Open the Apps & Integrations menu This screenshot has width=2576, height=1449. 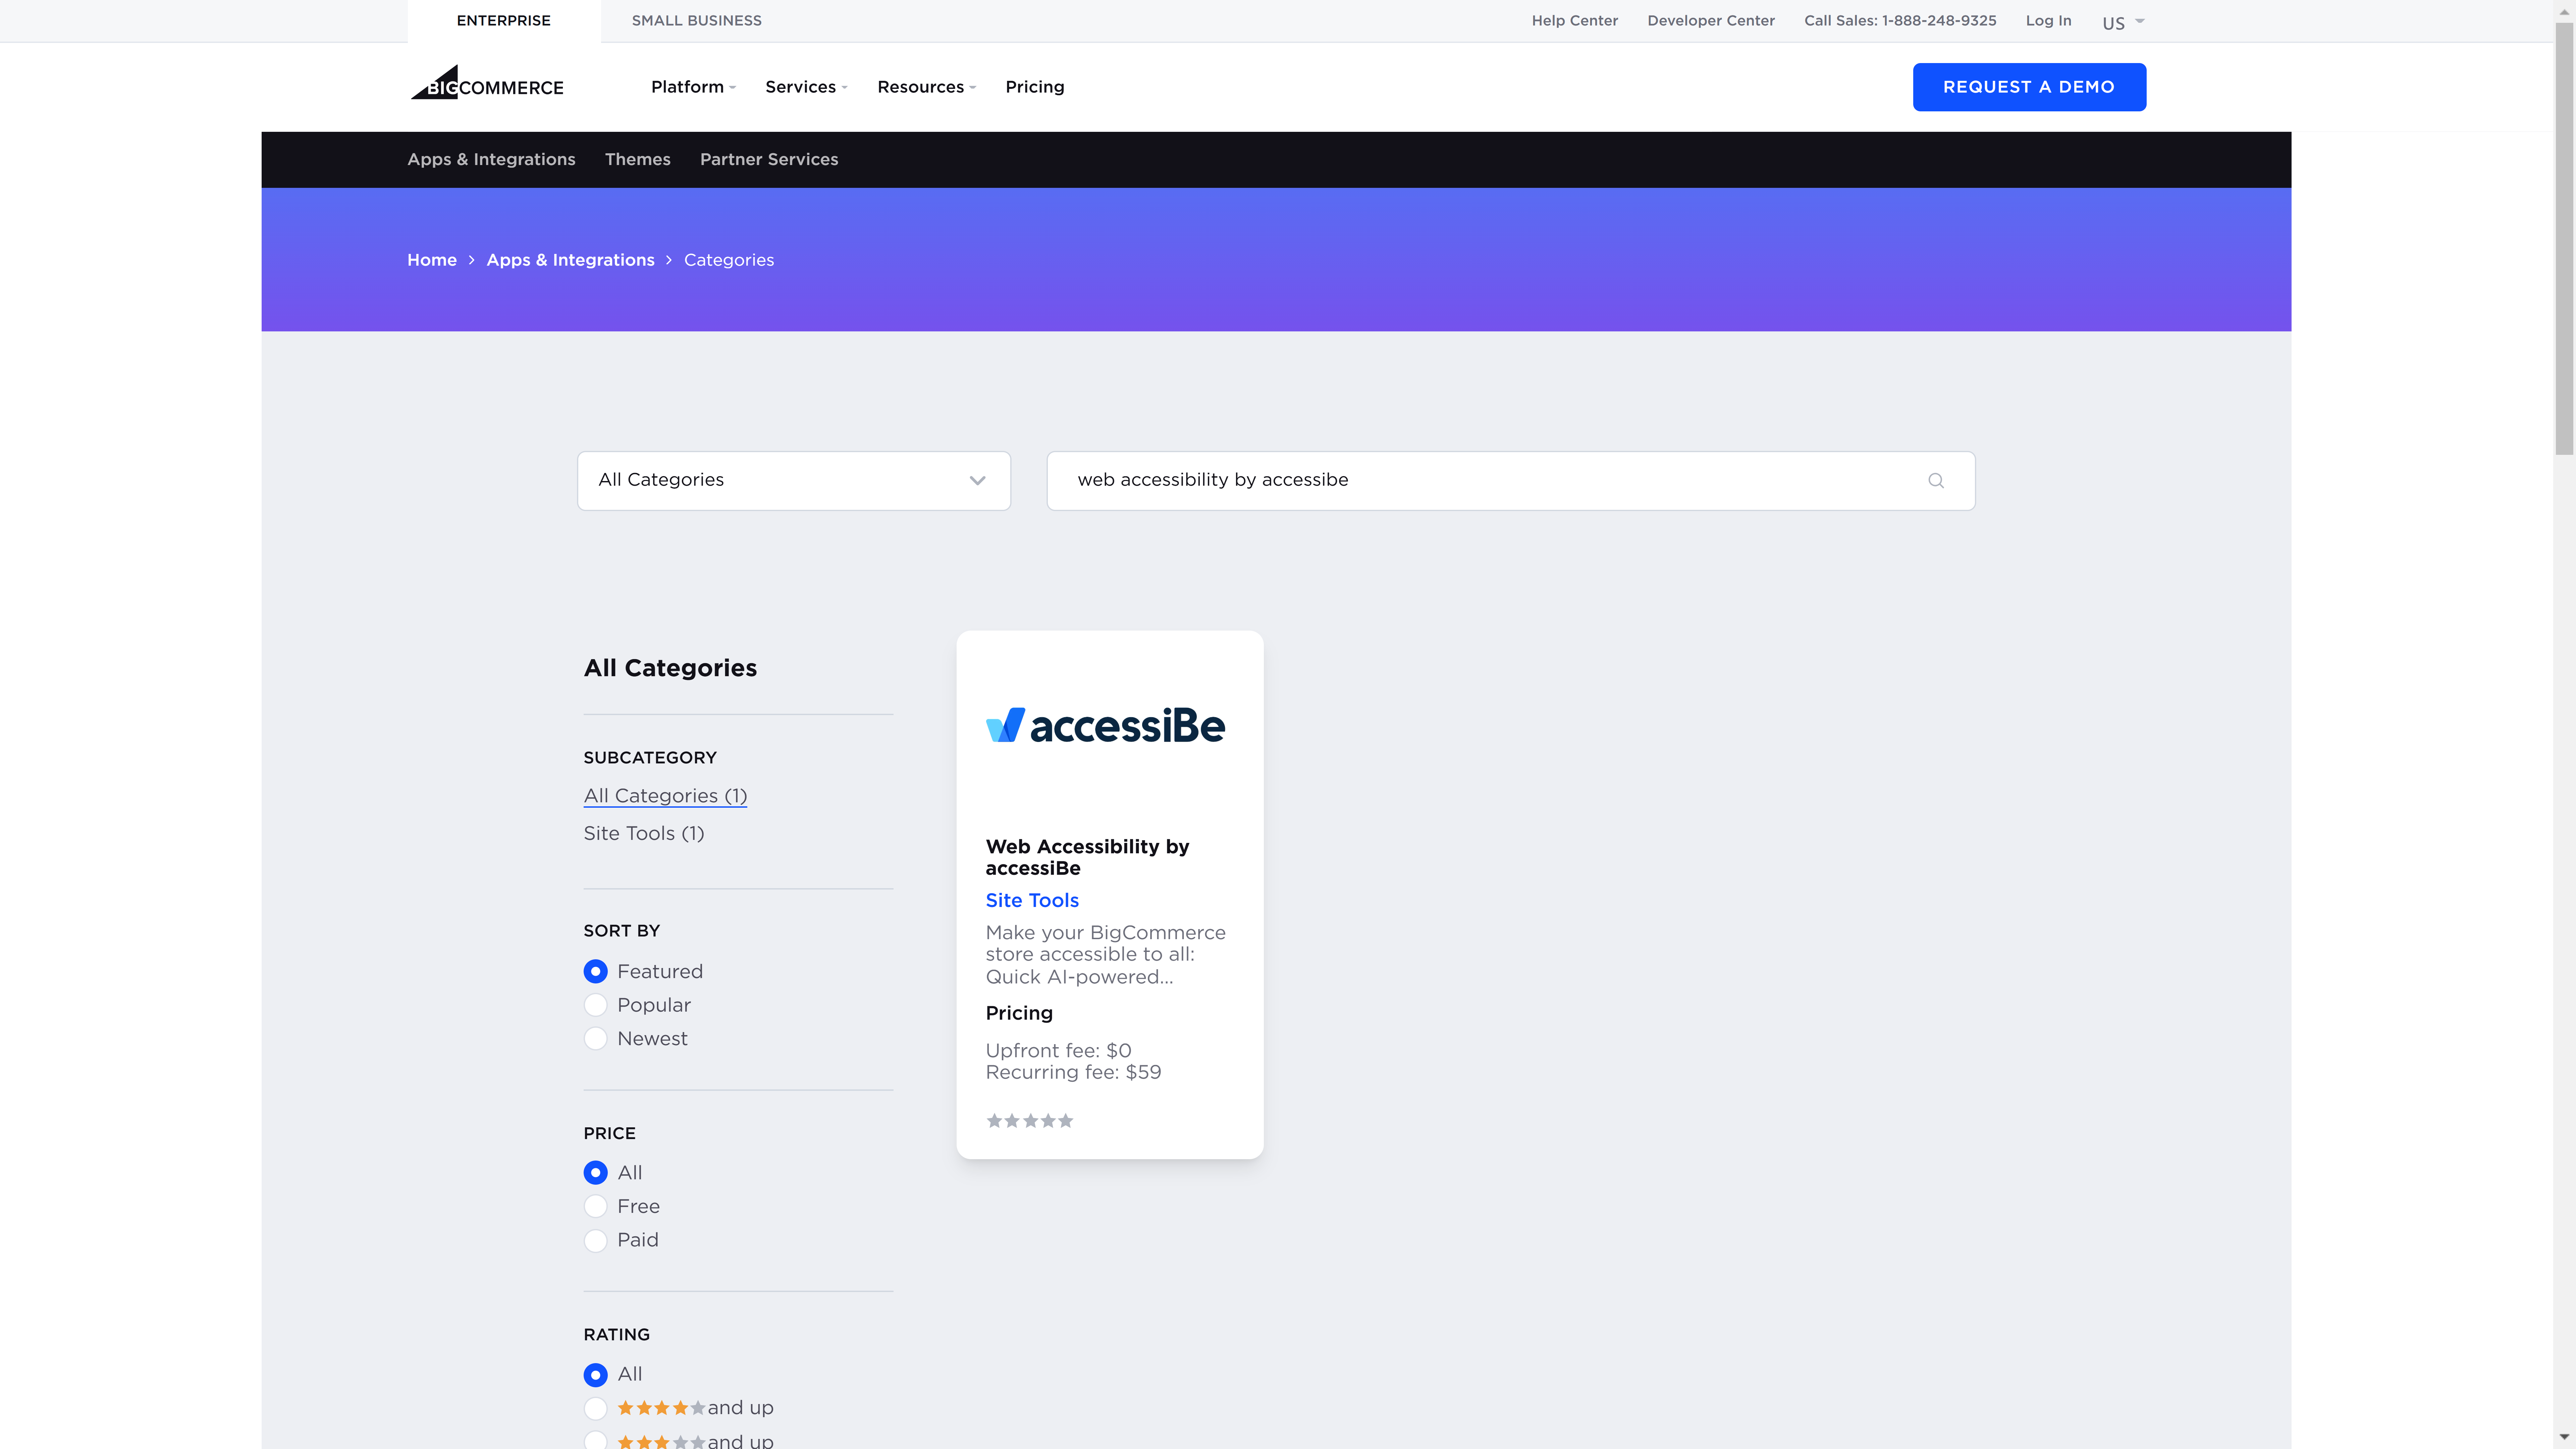490,159
